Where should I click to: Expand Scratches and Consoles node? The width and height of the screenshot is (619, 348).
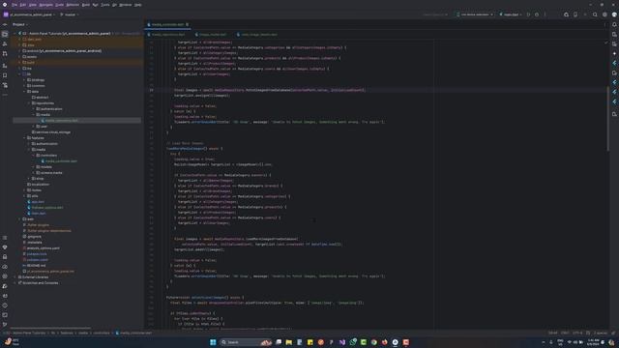point(15,283)
